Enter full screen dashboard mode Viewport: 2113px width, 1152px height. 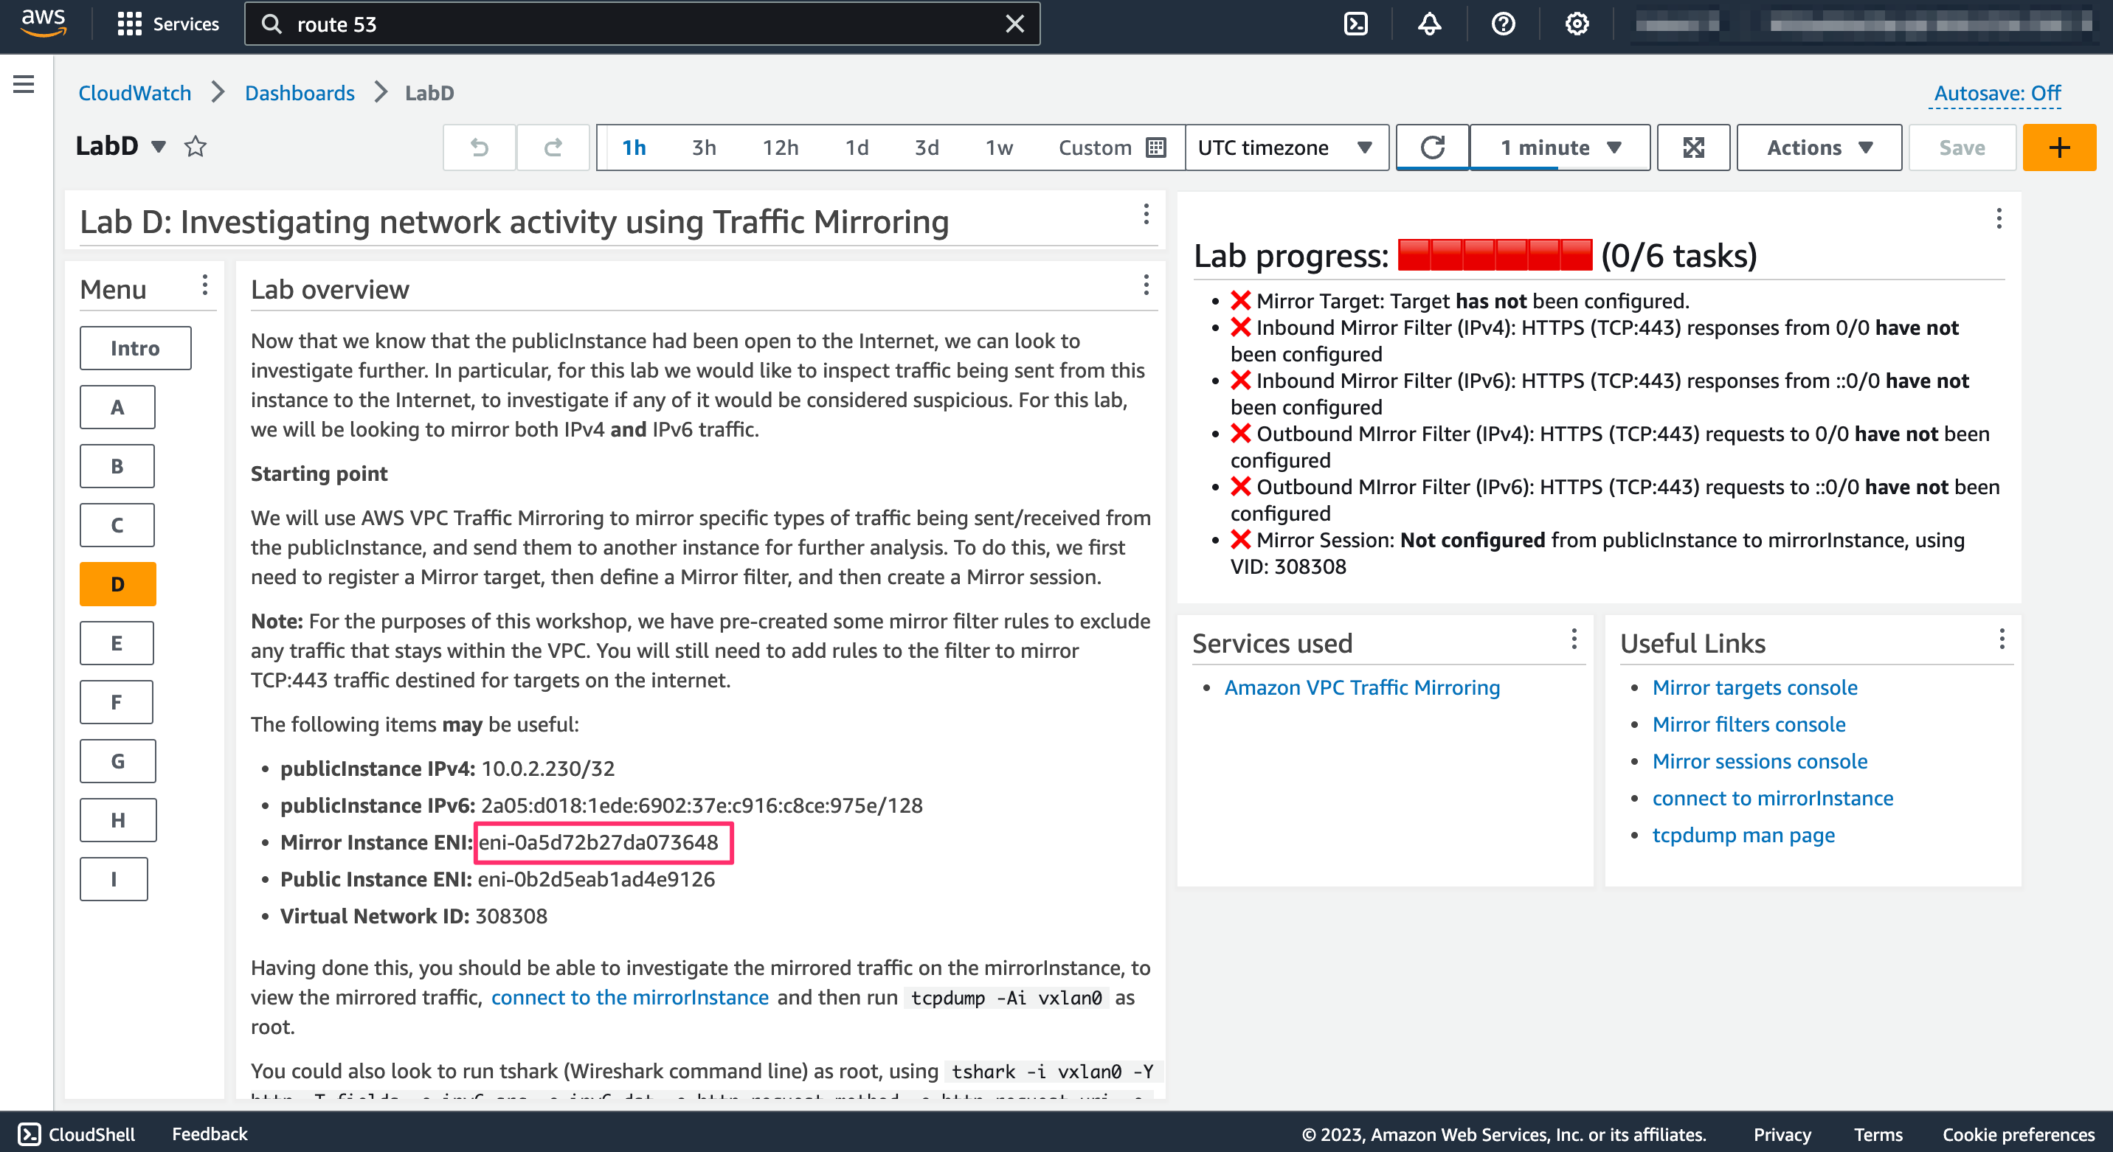(x=1694, y=148)
